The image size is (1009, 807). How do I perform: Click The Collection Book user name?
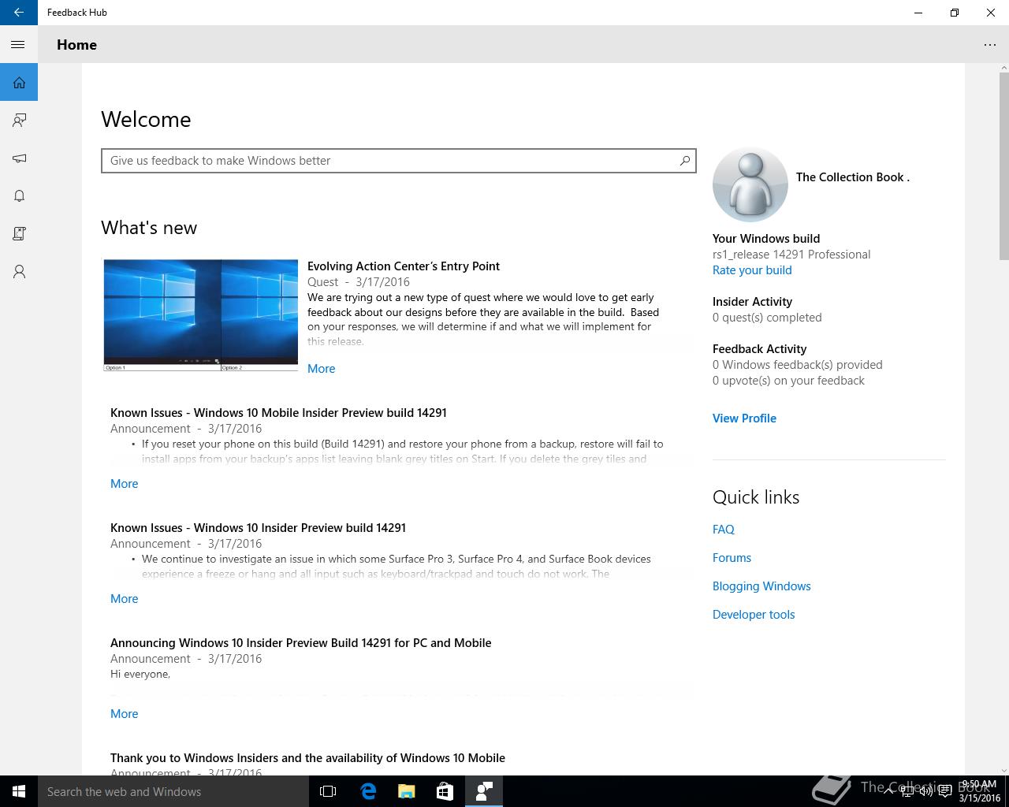[853, 177]
